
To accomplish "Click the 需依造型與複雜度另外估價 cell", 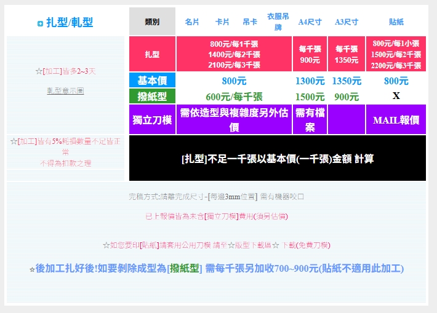I will pyautogui.click(x=234, y=119).
